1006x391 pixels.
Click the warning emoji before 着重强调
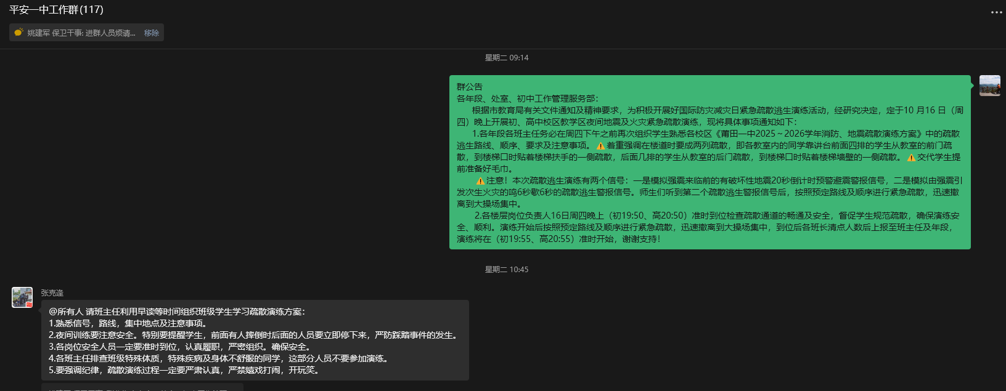click(x=600, y=146)
